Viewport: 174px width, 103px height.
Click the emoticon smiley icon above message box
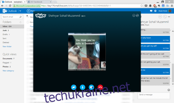pos(169,90)
